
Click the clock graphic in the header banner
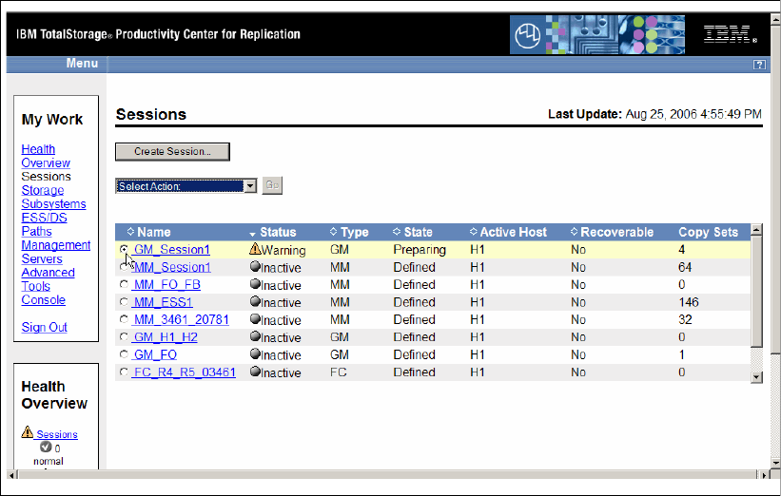(x=527, y=35)
